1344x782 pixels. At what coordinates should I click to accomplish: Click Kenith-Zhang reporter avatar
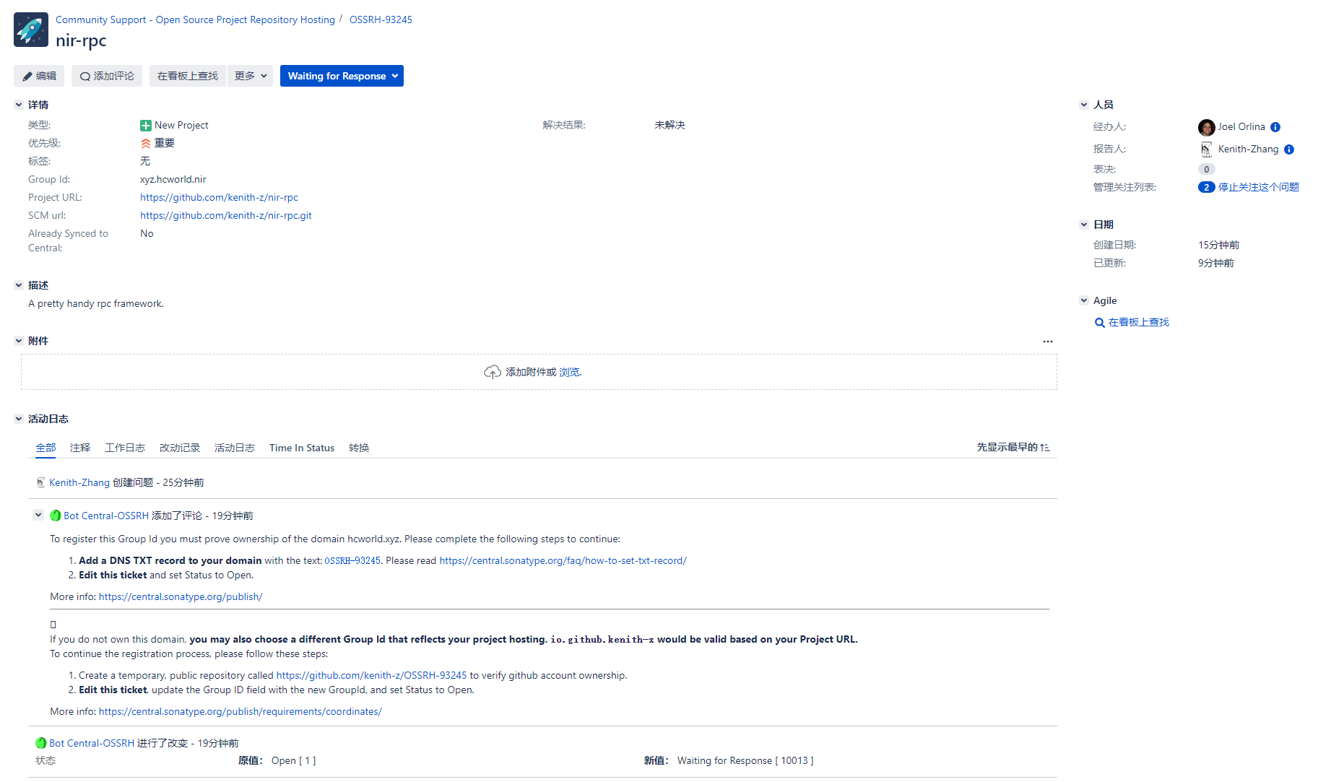tap(1206, 149)
